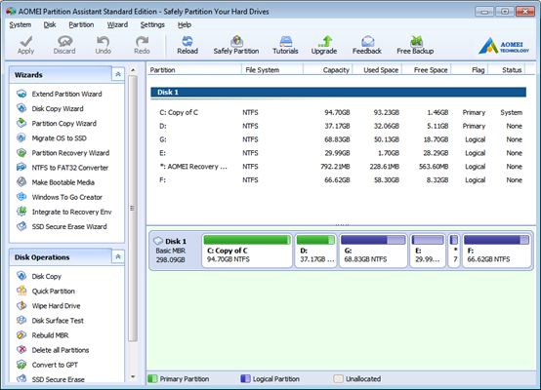The image size is (541, 390).
Task: Click the Partition Copy Wizard icon
Action: pos(21,123)
